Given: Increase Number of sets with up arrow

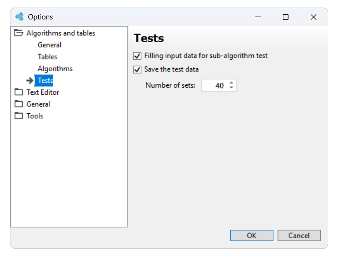Looking at the screenshot, I should (232, 83).
